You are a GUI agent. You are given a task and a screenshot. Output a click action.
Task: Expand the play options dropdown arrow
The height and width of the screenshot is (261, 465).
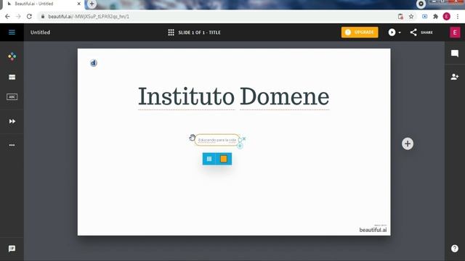(x=400, y=33)
